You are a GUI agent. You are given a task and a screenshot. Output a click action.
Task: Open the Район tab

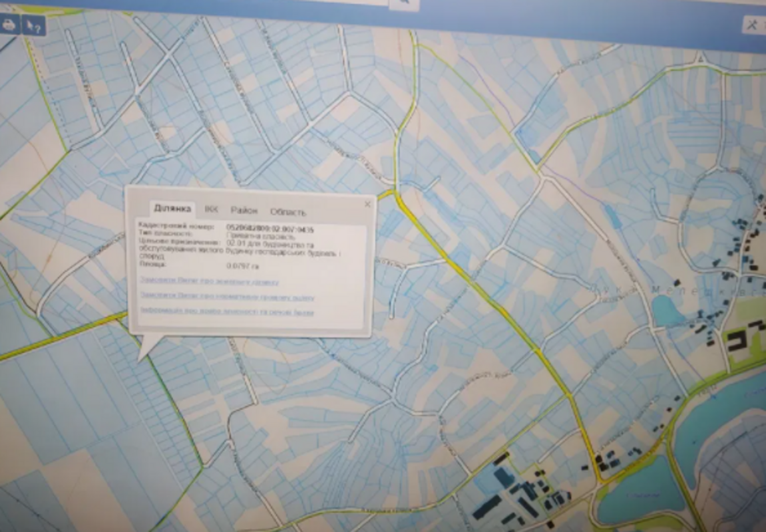point(244,211)
